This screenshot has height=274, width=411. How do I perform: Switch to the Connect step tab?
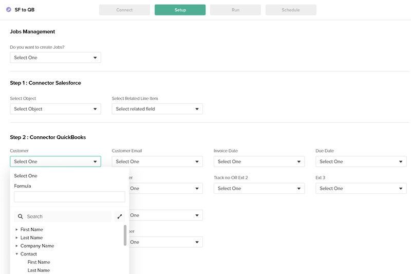(124, 10)
